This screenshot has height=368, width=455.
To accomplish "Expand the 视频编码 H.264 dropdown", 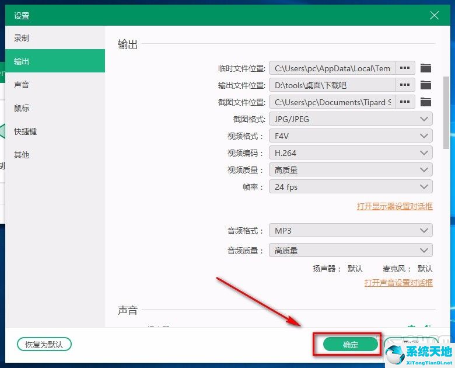I will (x=351, y=152).
